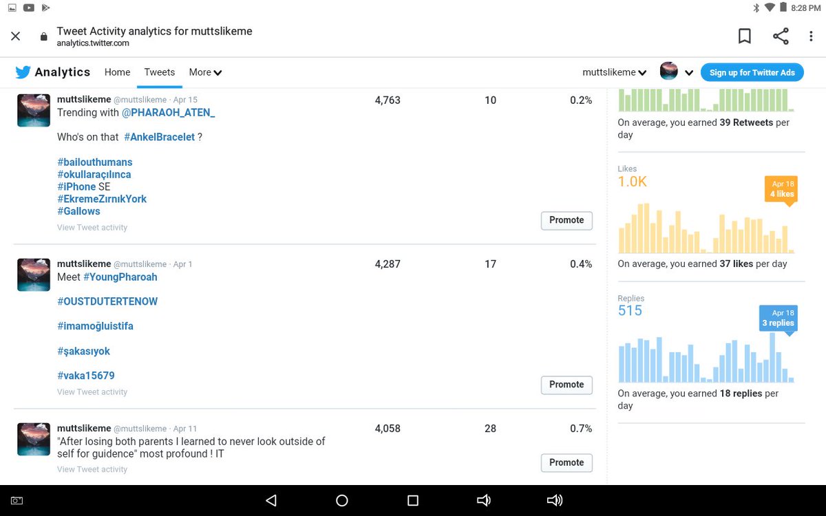826x516 pixels.
Task: Open the #vaka15679 hashtag
Action: coord(86,376)
